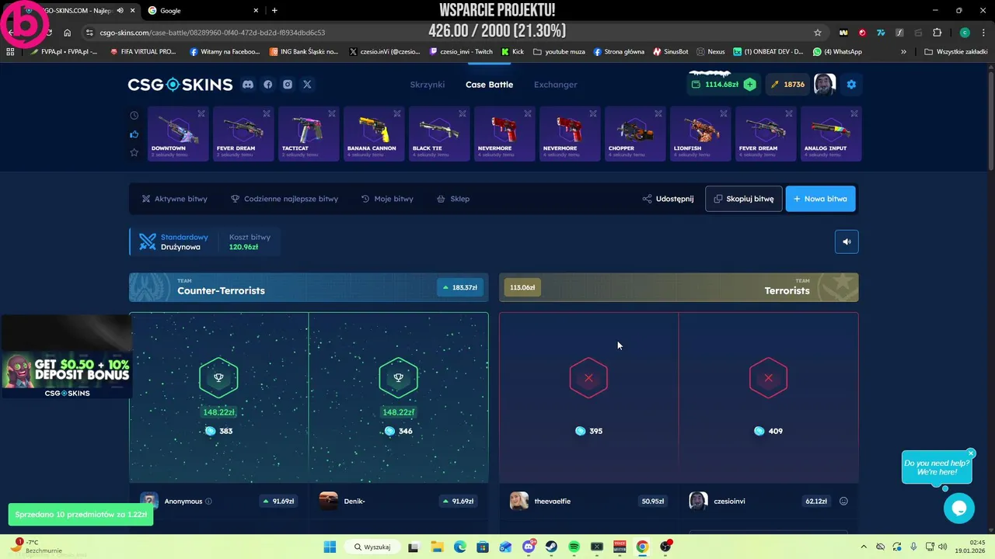This screenshot has height=559, width=995.
Task: Click the browser address bar
Action: (x=451, y=33)
